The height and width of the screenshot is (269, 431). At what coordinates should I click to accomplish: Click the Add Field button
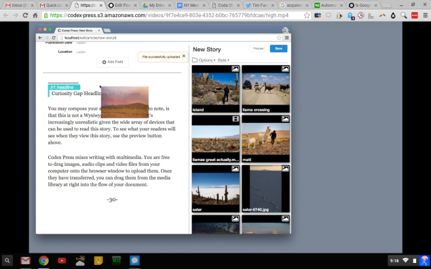tap(113, 62)
